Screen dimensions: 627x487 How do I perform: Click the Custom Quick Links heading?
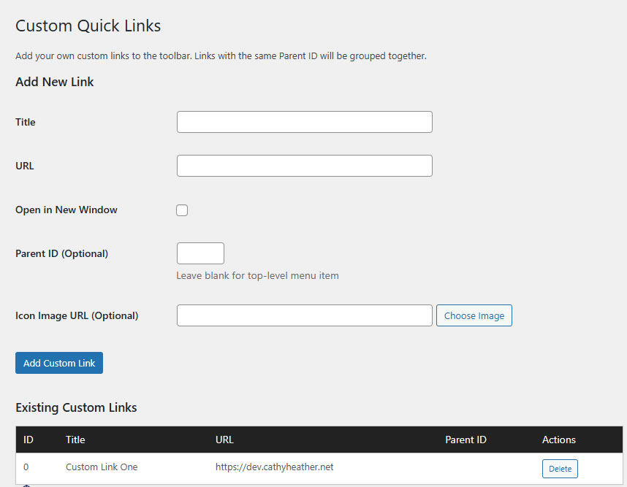coord(88,26)
